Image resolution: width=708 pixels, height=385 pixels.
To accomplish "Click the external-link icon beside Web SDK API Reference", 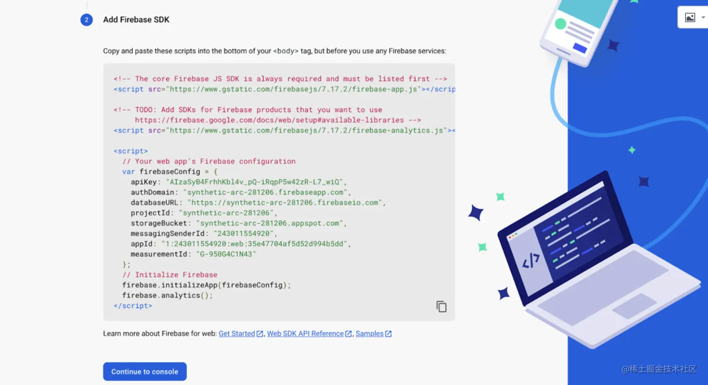I will pos(348,334).
